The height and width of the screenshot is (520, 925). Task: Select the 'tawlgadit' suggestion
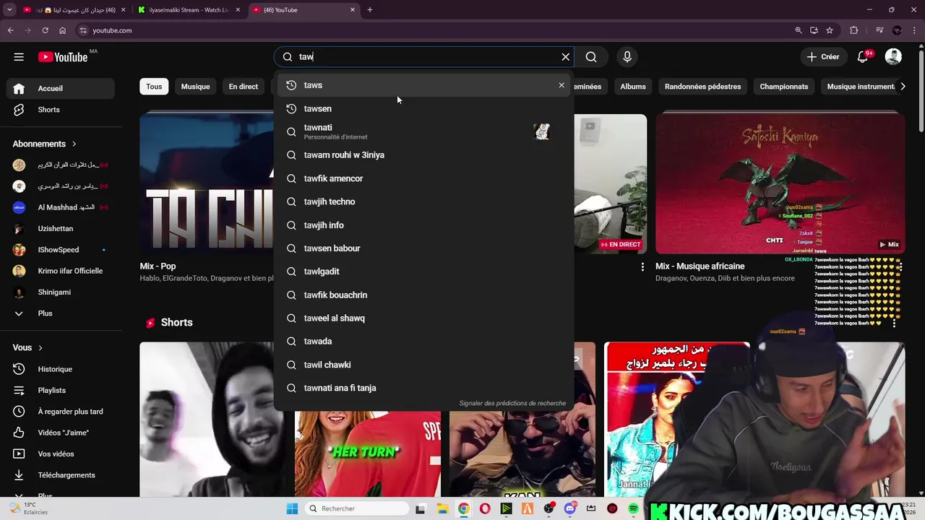pos(424,271)
